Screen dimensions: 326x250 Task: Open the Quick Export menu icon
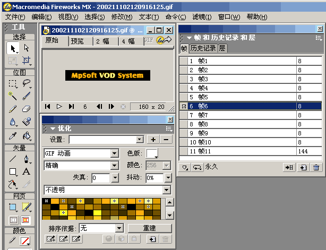click(164, 40)
